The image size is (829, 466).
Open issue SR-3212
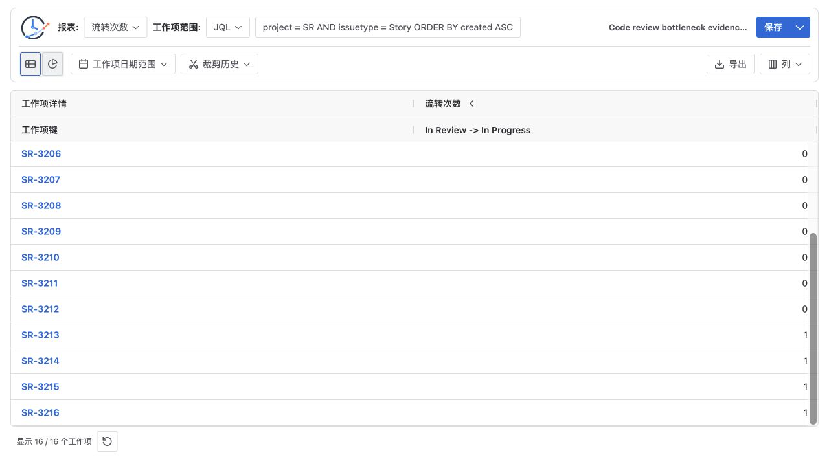(40, 309)
